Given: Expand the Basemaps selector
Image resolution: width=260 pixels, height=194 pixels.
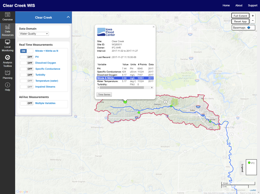Looking at the screenshot, I should click(243, 28).
